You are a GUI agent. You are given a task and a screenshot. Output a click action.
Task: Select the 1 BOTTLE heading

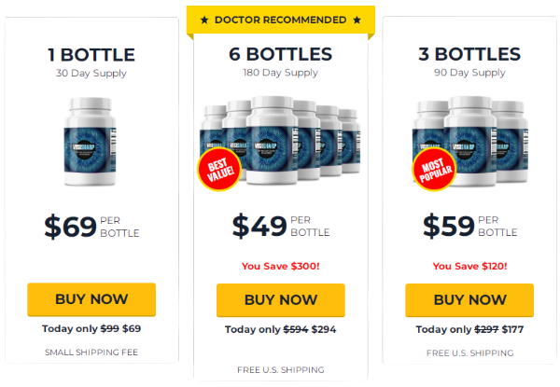click(x=91, y=55)
